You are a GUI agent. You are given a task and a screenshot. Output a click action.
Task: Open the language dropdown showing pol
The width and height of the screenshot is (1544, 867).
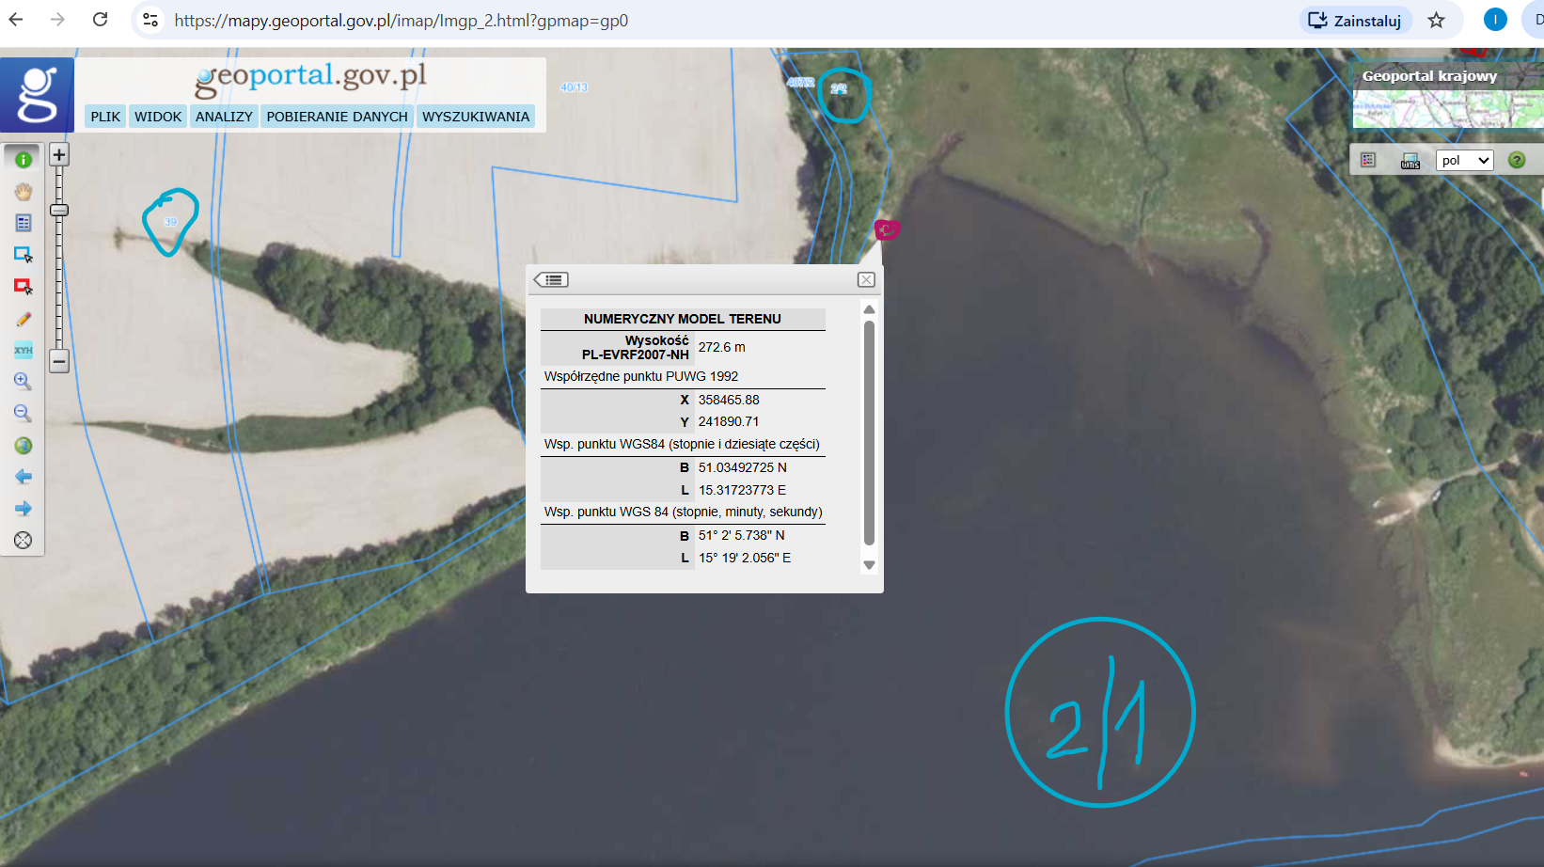point(1464,161)
